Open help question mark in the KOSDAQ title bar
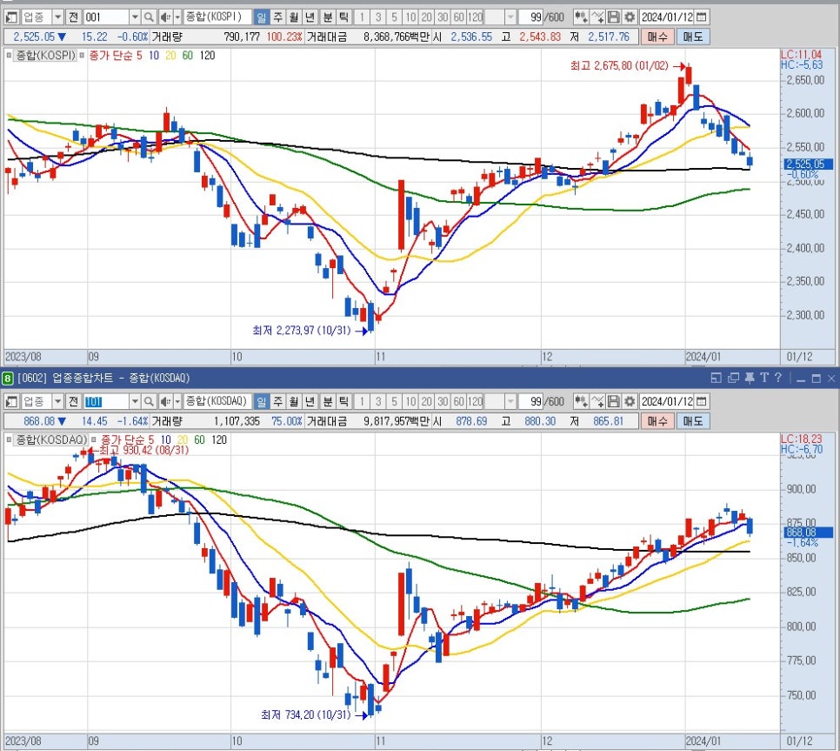The image size is (840, 751). 778,378
